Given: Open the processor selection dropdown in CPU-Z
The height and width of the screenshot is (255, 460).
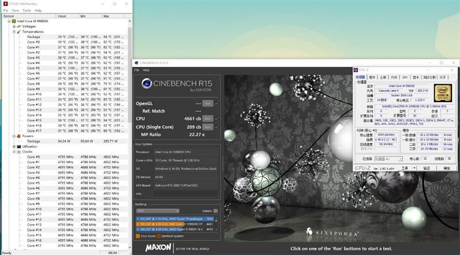Looking at the screenshot, I should click(389, 159).
